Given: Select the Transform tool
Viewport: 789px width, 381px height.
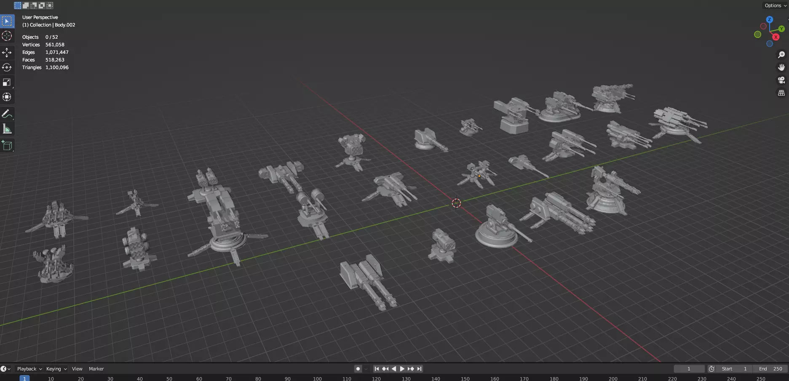Looking at the screenshot, I should pyautogui.click(x=7, y=97).
